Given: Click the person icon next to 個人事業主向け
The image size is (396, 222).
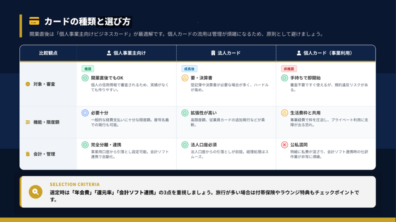Looking at the screenshot, I should coord(109,53).
